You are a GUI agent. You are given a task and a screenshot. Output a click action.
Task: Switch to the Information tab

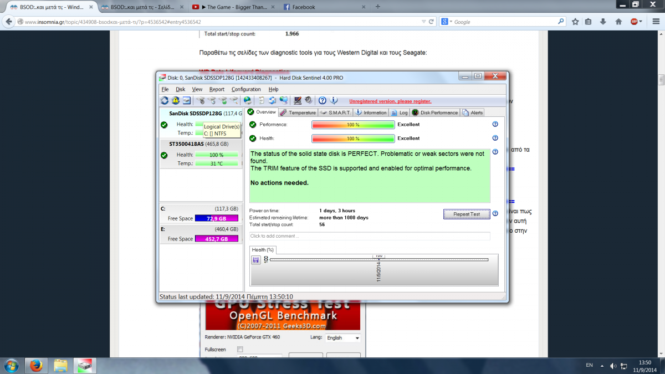coord(371,112)
